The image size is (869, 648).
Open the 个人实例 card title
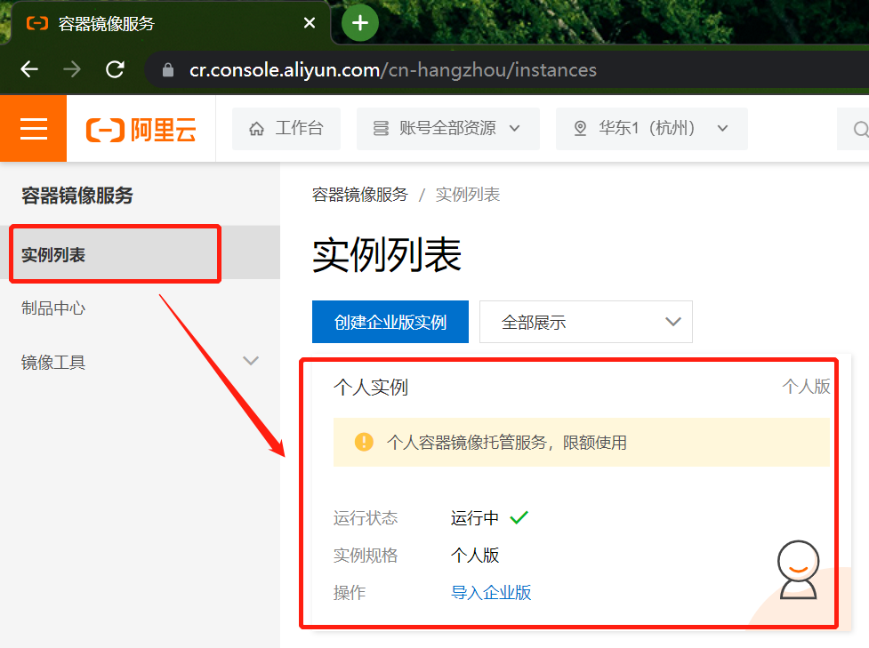pyautogui.click(x=371, y=388)
